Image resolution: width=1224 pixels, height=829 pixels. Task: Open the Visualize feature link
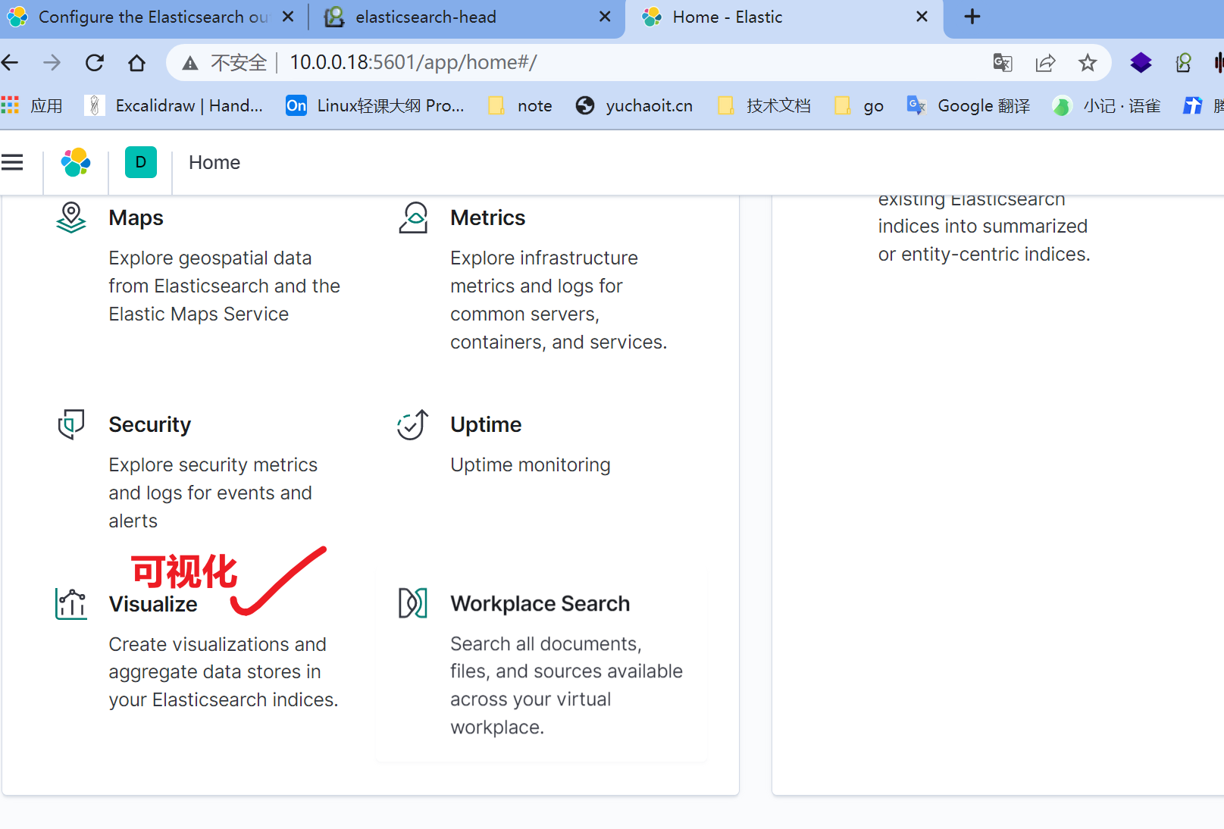point(153,604)
